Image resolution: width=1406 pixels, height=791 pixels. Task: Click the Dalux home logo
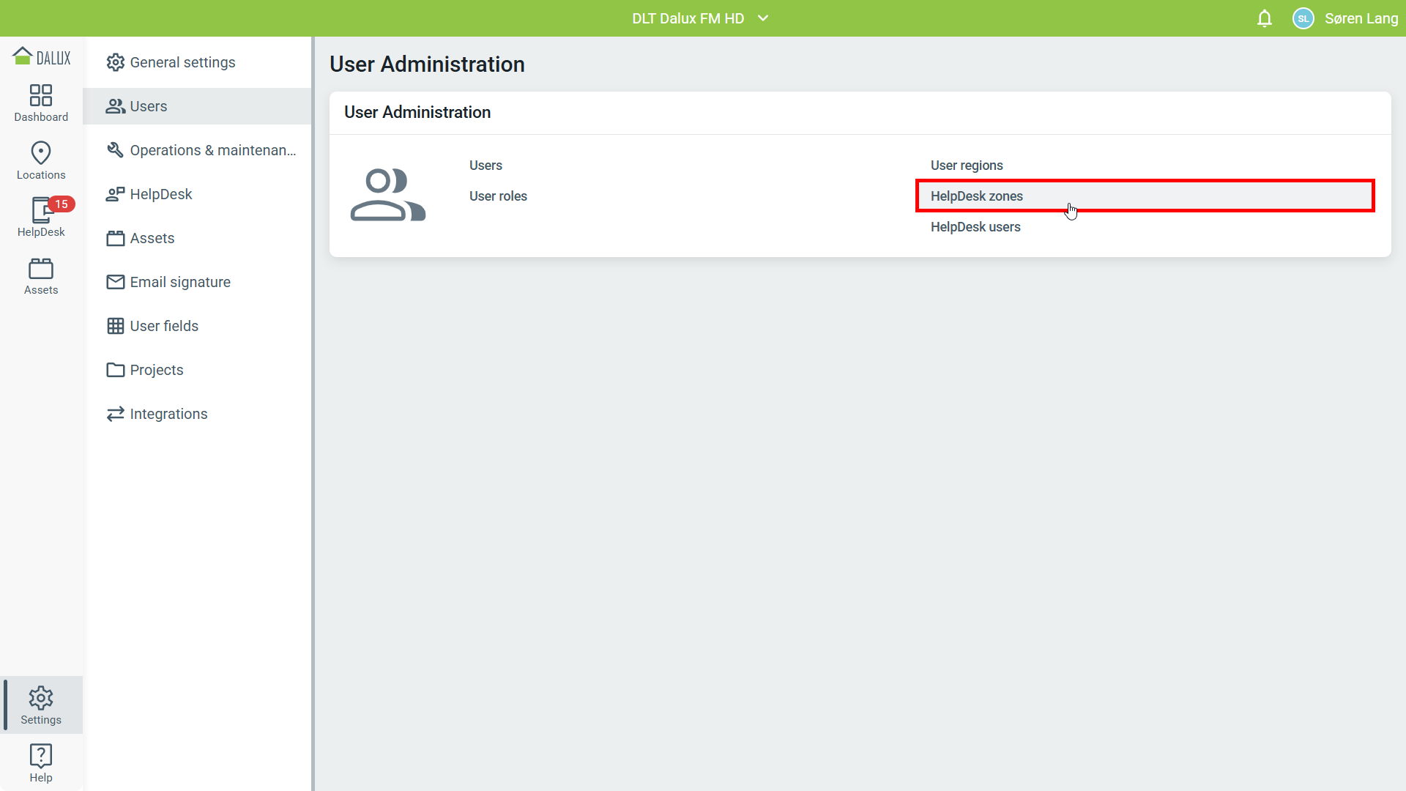41,56
